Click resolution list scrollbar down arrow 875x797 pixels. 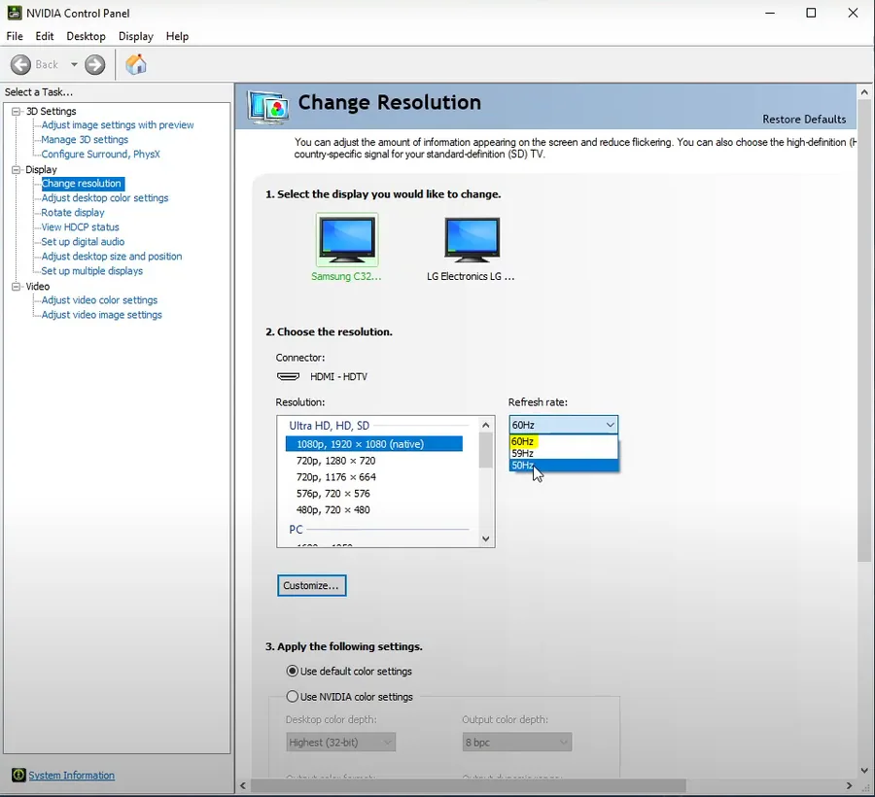point(485,538)
